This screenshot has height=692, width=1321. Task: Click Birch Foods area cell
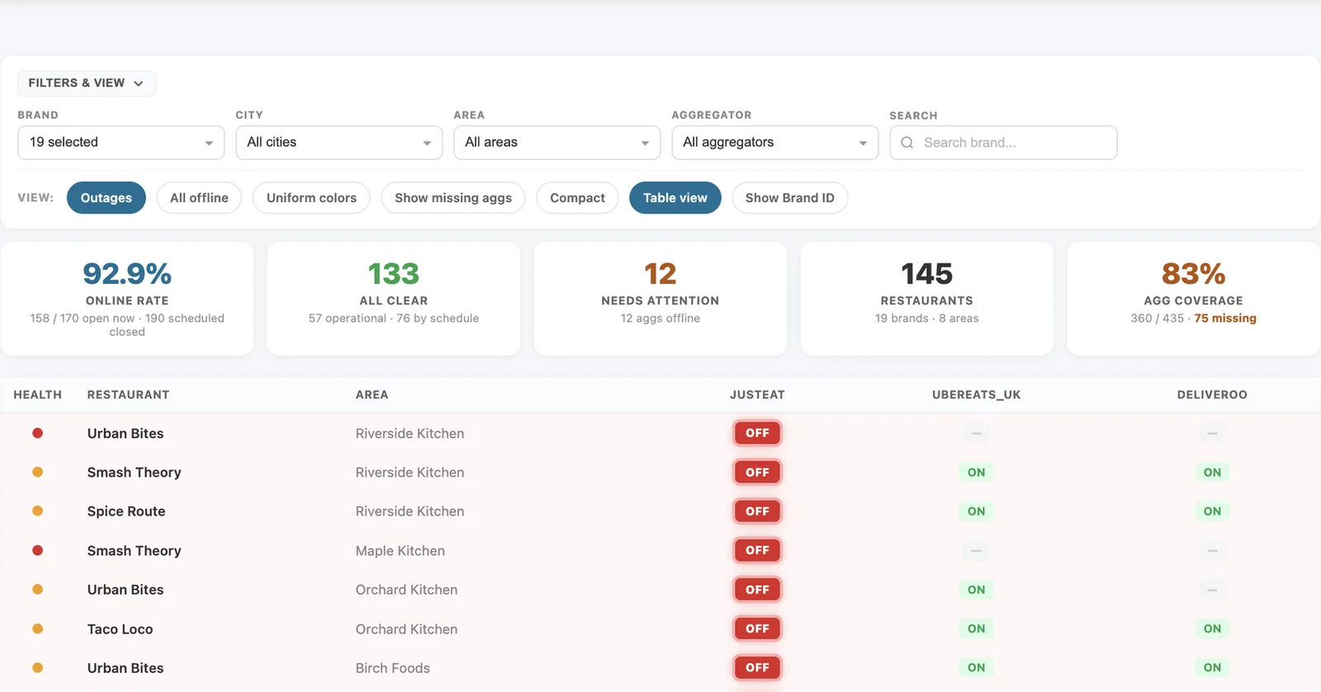point(393,668)
